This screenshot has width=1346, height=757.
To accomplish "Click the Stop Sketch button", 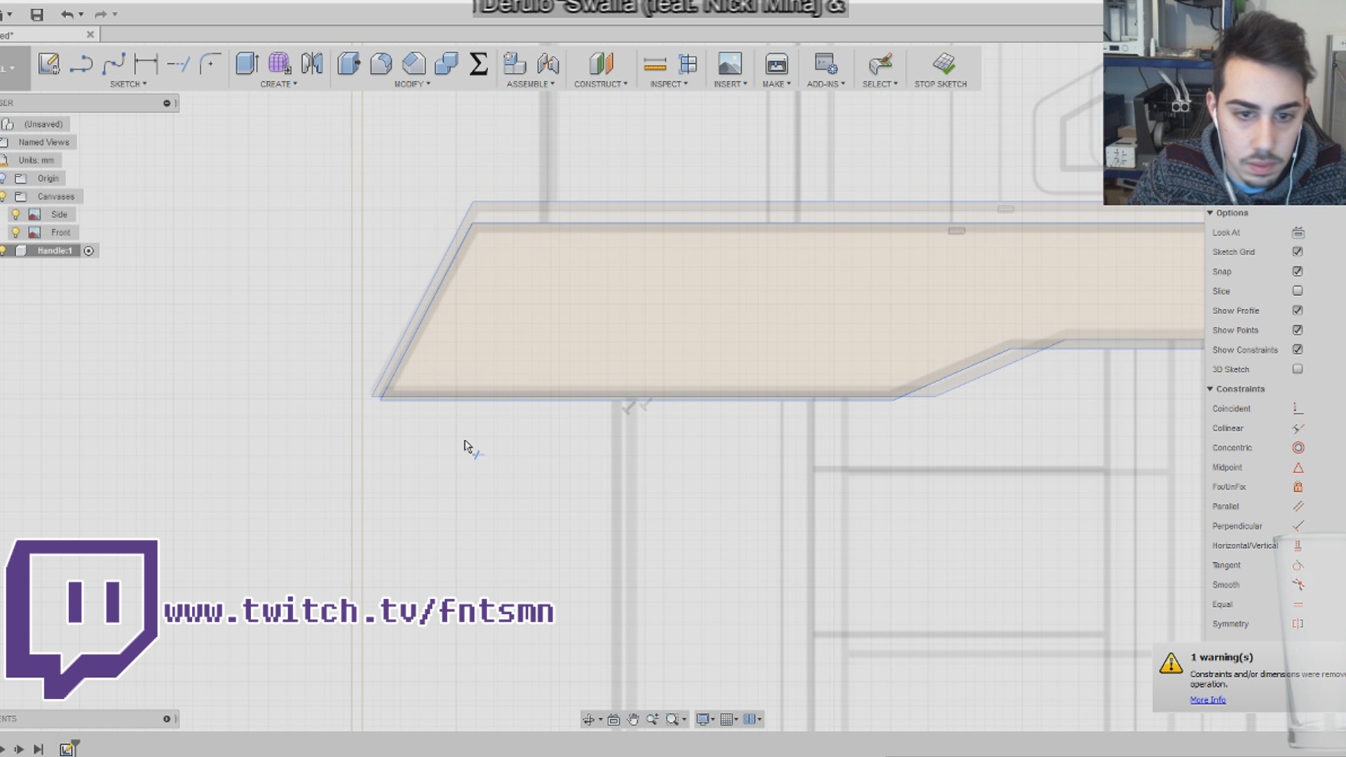I will click(941, 70).
